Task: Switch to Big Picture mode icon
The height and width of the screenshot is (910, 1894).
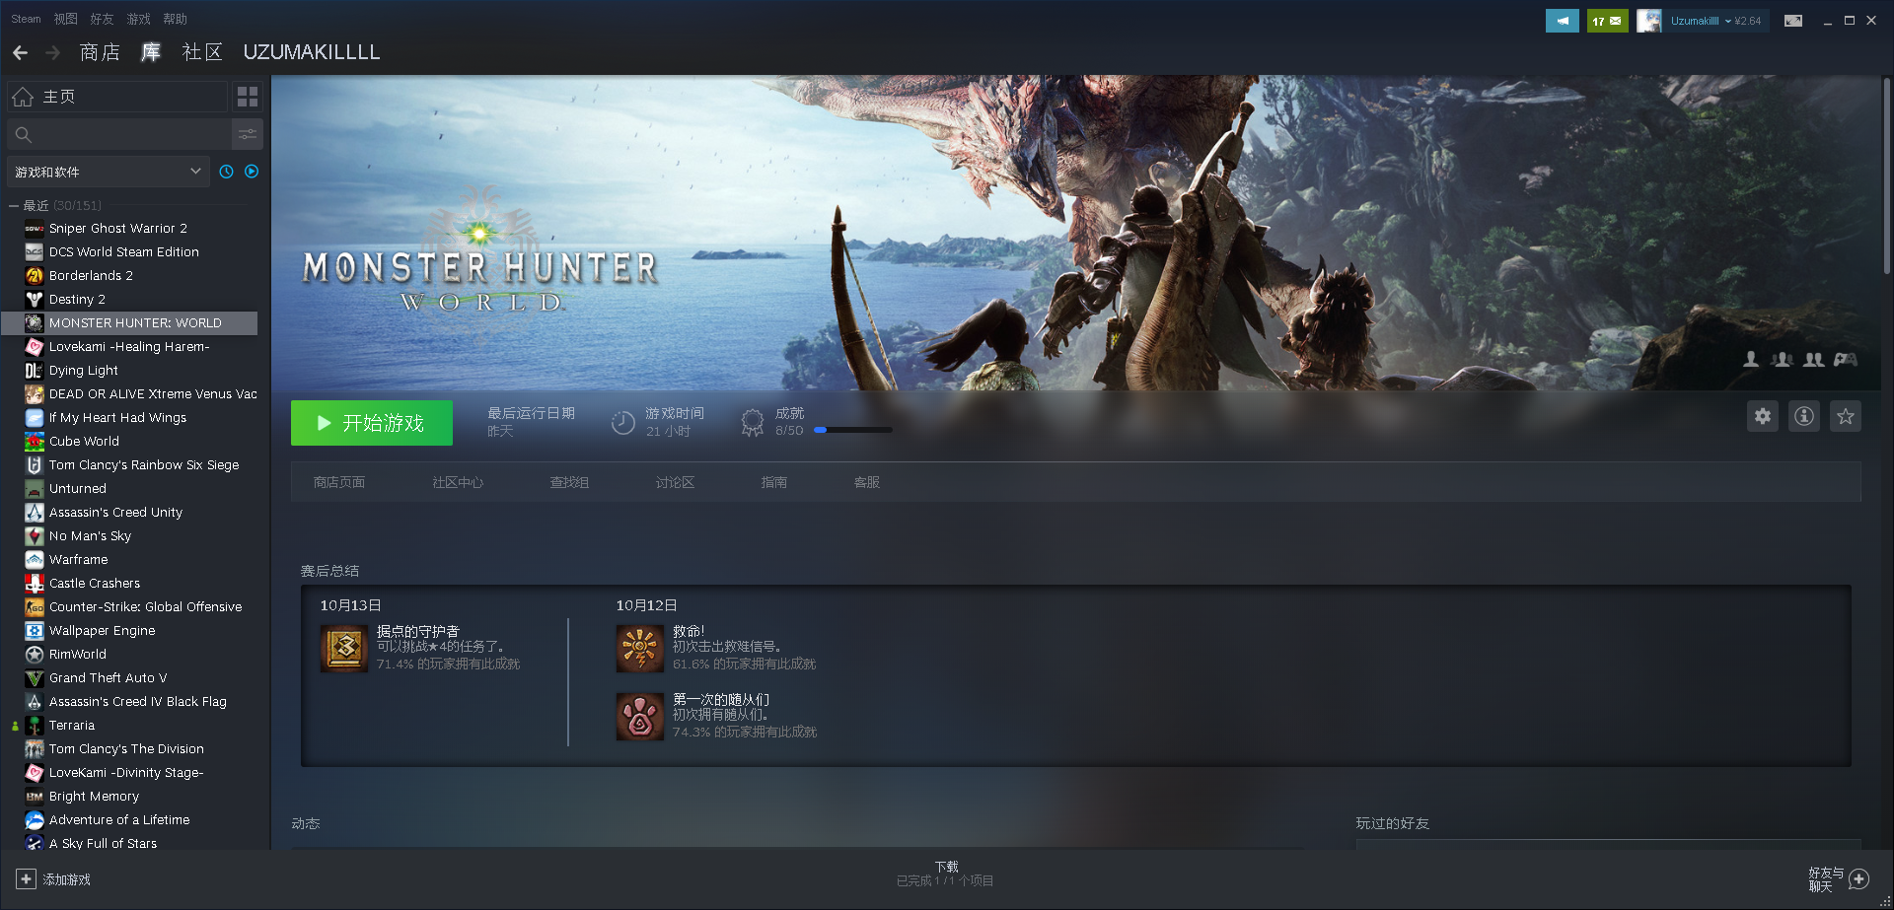Action: [1793, 21]
